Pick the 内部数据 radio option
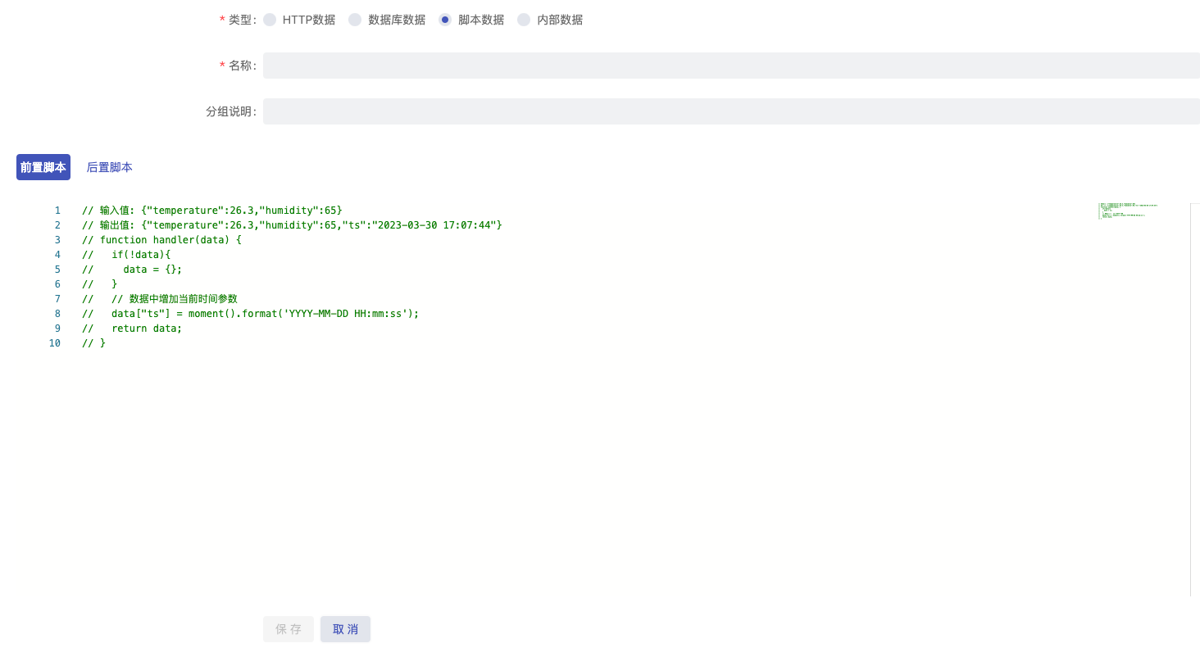Viewport: 1200px width, 648px height. [524, 20]
